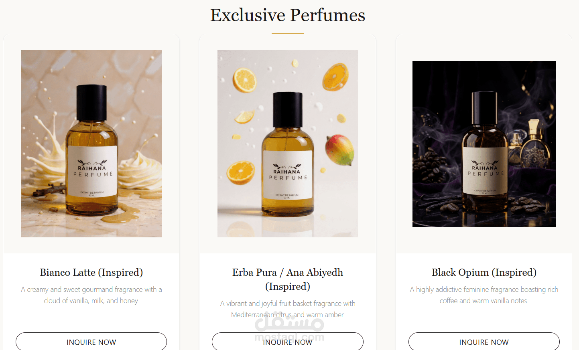The image size is (579, 350).
Task: Select the Black Opium (Inspired) title
Action: 484,273
